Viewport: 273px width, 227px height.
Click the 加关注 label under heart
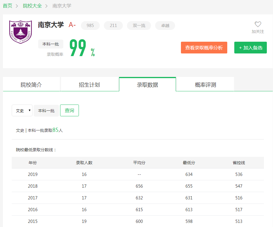[258, 31]
